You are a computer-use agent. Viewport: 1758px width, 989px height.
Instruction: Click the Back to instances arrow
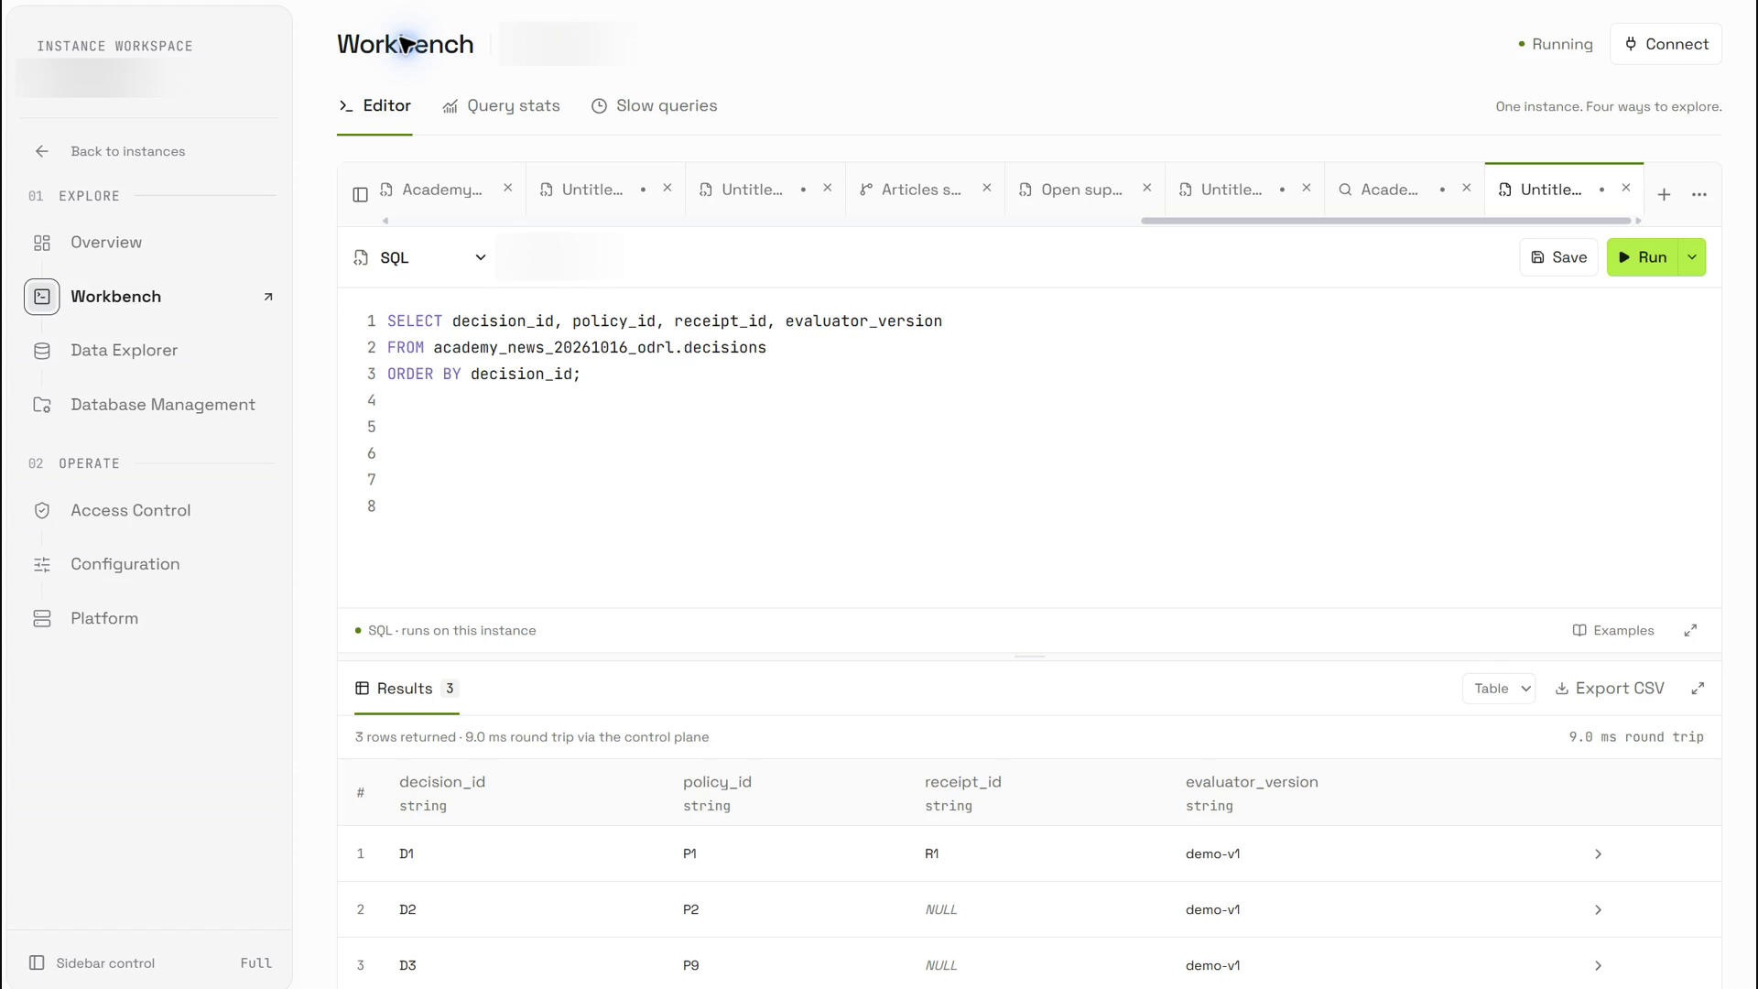(x=42, y=151)
